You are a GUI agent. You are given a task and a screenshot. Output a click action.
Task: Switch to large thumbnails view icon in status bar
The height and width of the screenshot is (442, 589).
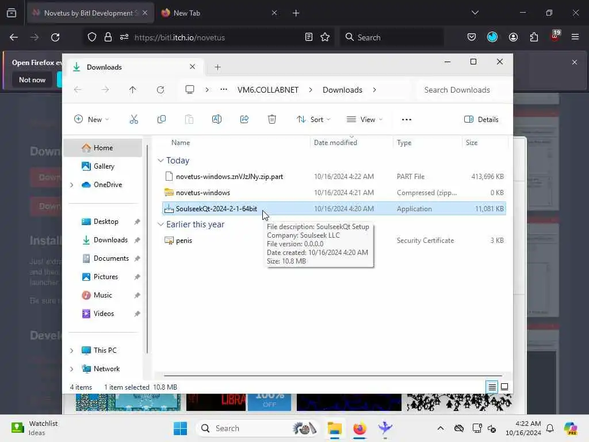click(x=504, y=387)
